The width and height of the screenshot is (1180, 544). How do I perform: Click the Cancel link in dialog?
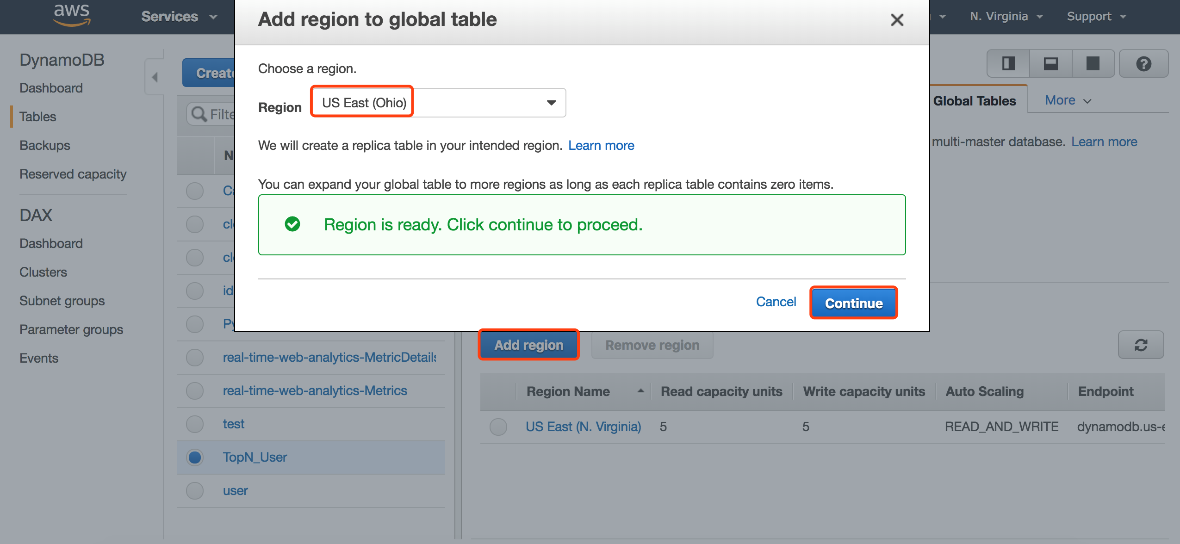(x=776, y=302)
